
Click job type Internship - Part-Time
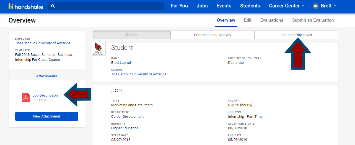pyautogui.click(x=245, y=117)
